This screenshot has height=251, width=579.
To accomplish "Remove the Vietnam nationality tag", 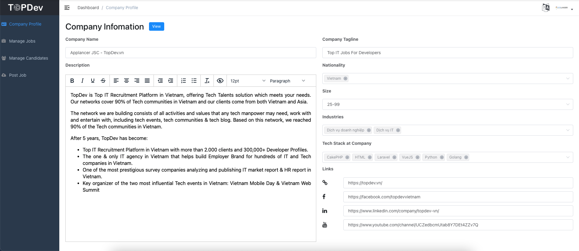I will 345,78.
